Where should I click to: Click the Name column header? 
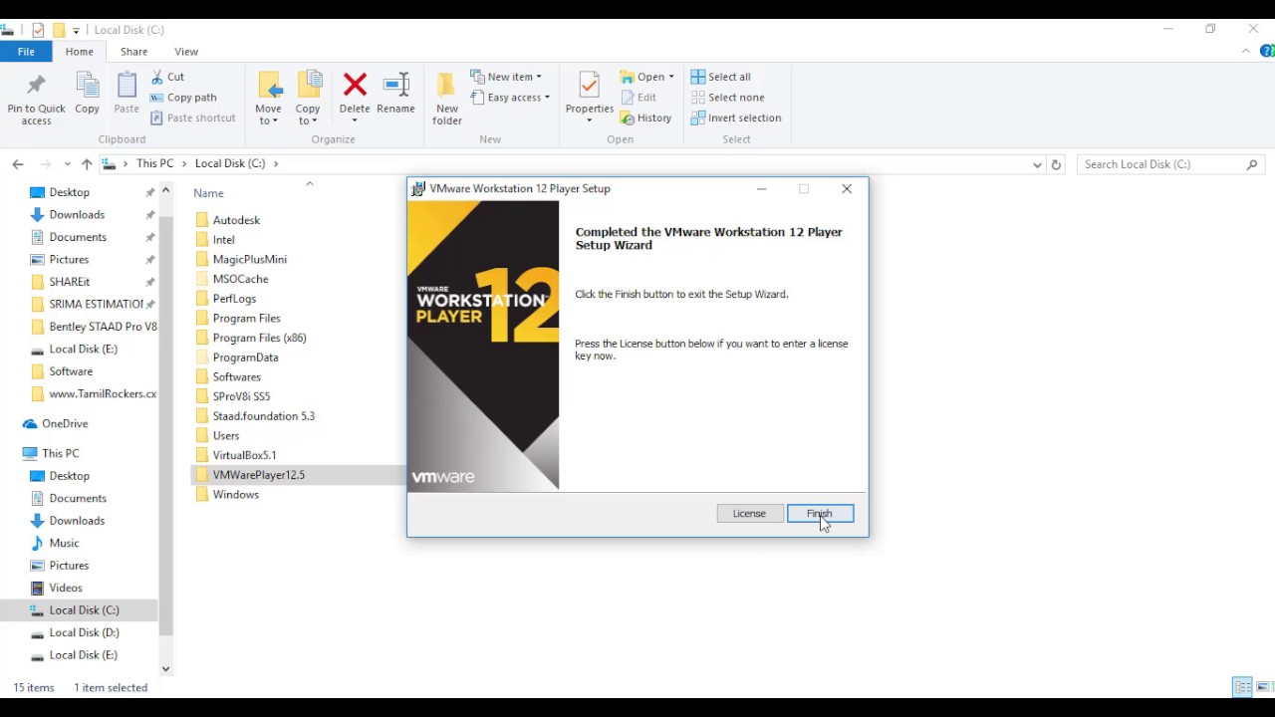click(x=208, y=193)
